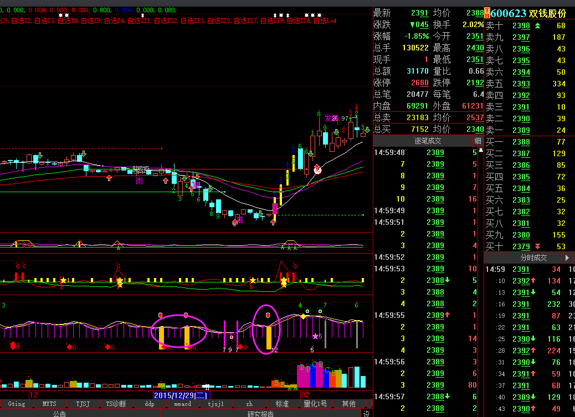This screenshot has width=575, height=417.
Task: Switch to the MYTS indicator tab
Action: click(x=49, y=404)
